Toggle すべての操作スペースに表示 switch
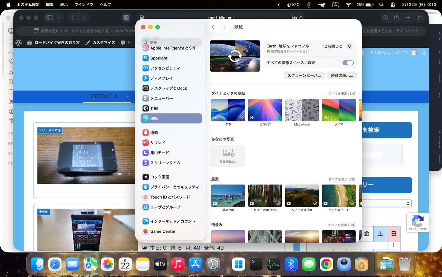Screen dimensions: 442x277 [348, 63]
